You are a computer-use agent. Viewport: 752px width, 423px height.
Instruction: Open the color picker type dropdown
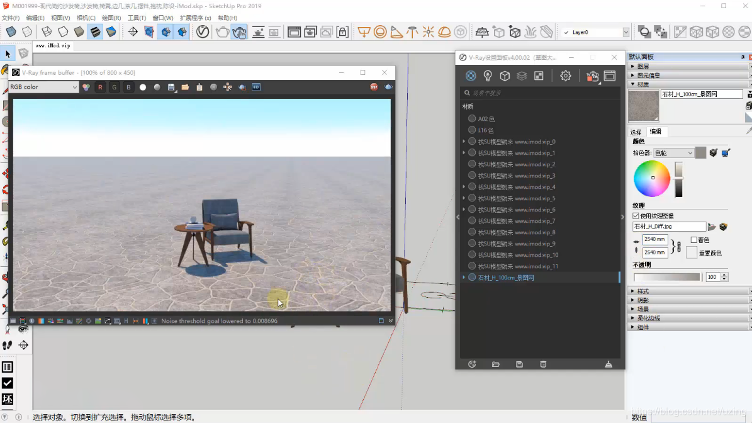tap(673, 153)
